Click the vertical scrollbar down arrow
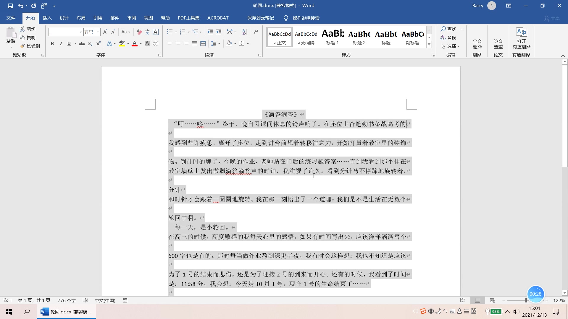 [565, 293]
